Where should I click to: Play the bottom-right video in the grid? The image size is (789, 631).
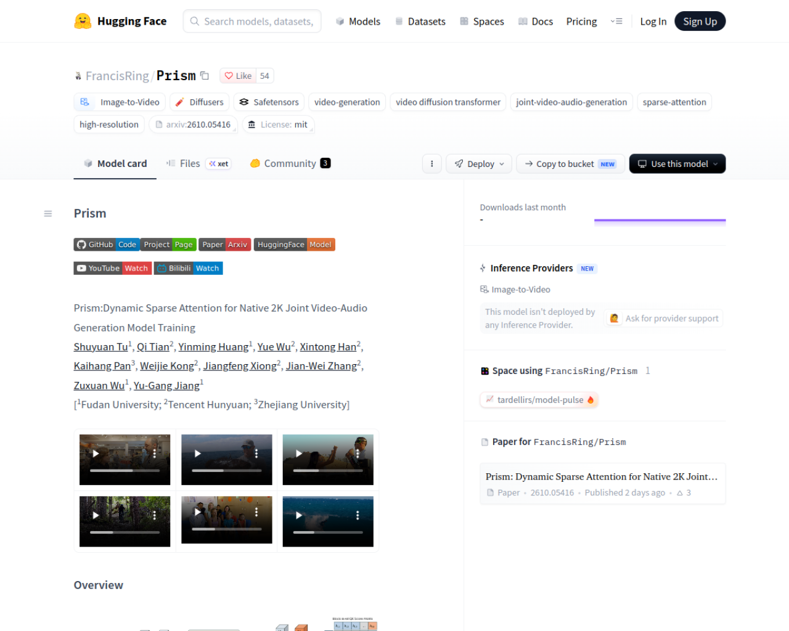coord(299,515)
